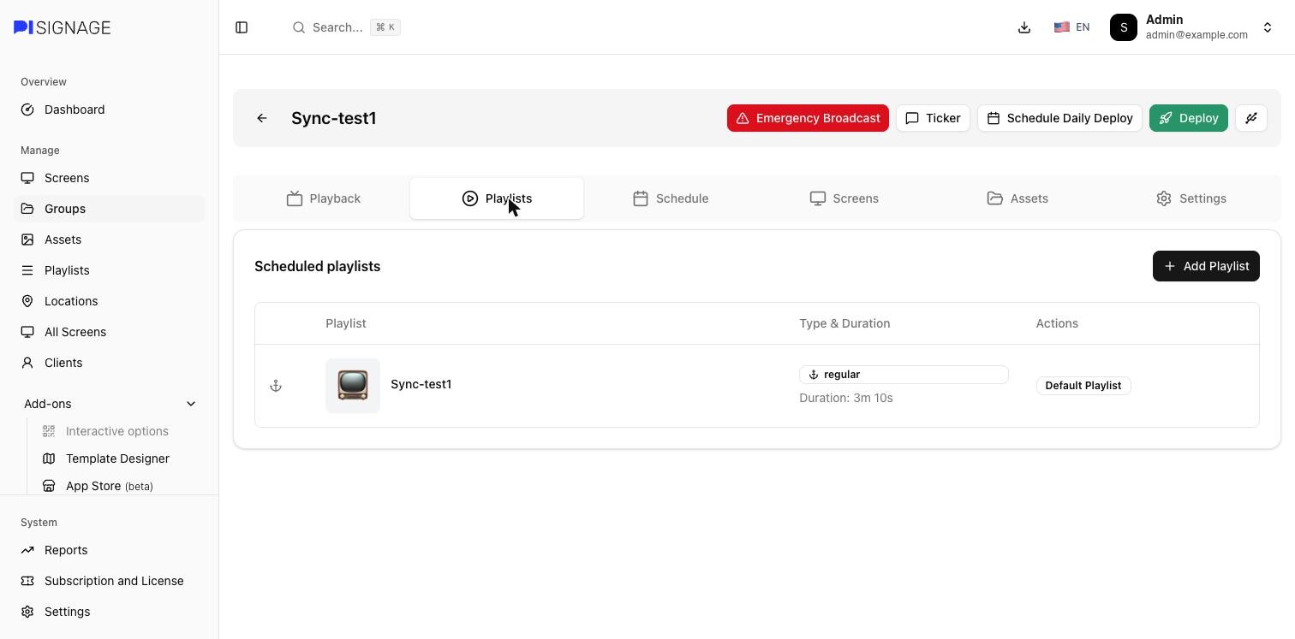Go back with the left arrow icon
Screen dimensions: 1295x639
pos(262,118)
